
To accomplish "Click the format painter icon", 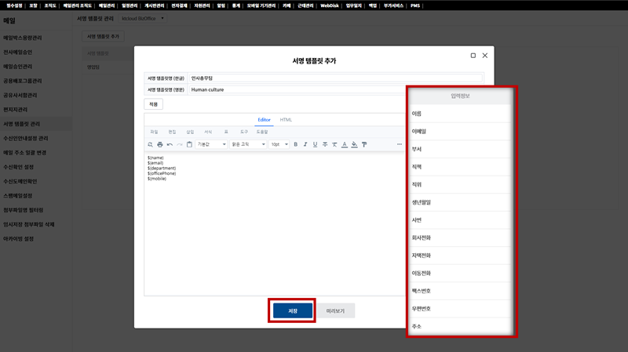I will click(364, 144).
